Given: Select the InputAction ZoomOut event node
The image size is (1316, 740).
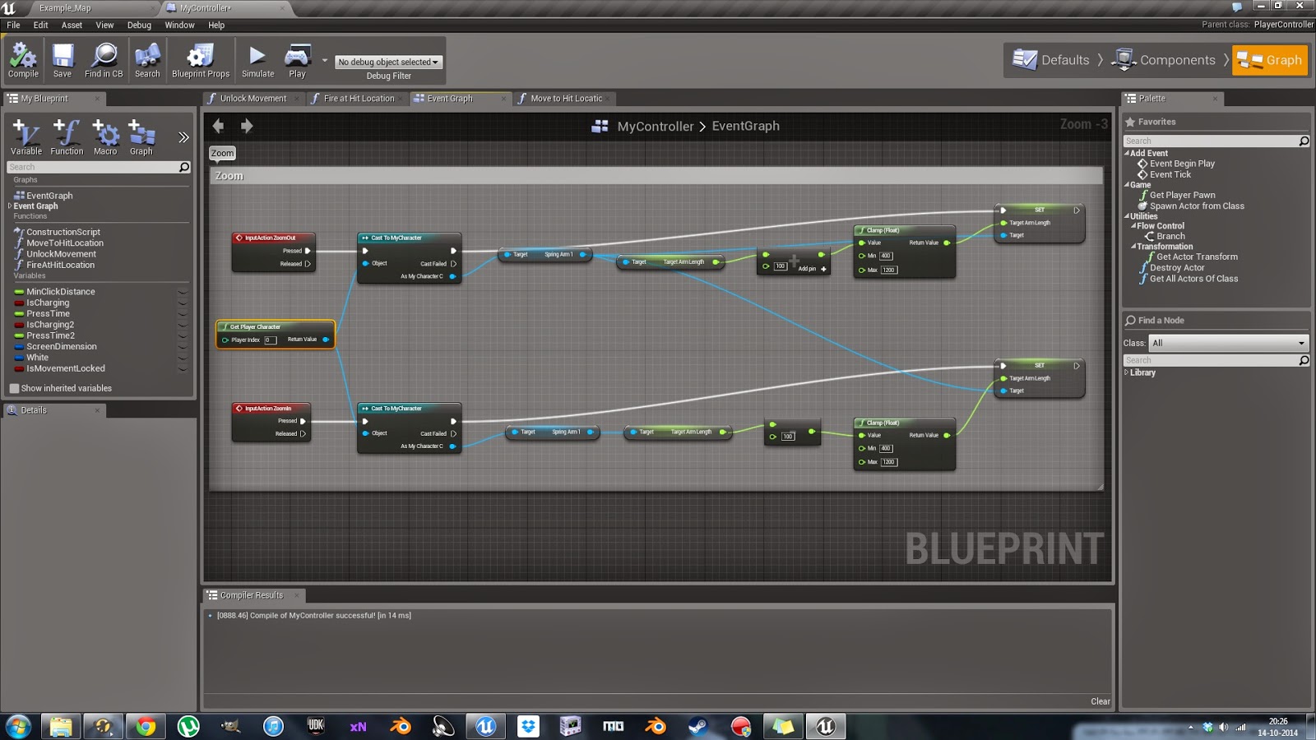Looking at the screenshot, I should [273, 252].
